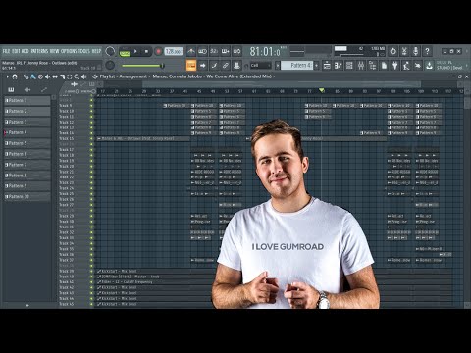This screenshot has height=353, width=471.
Task: Open the ADD menu
Action: coord(26,51)
